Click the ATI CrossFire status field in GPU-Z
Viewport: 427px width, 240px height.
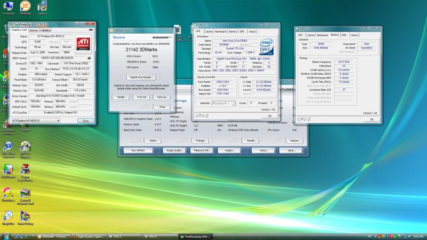click(x=60, y=112)
